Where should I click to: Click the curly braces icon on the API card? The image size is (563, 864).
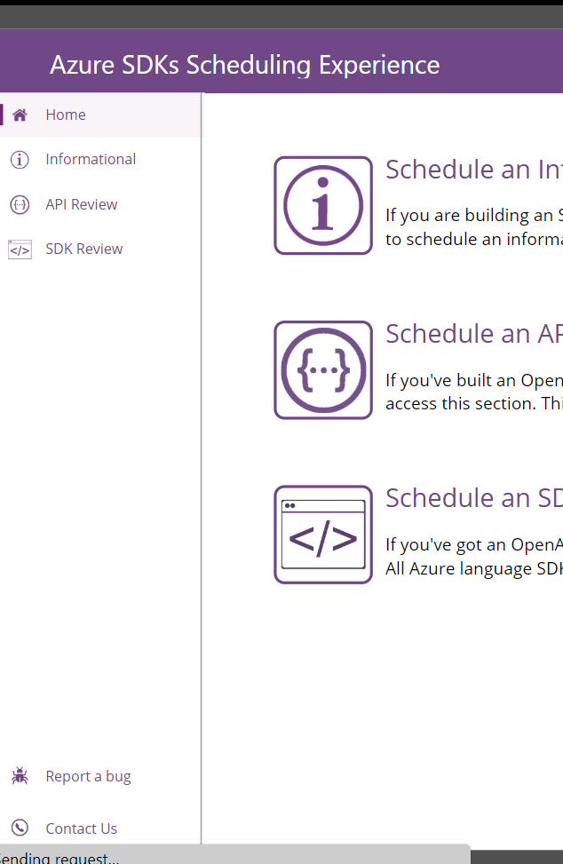tap(322, 369)
